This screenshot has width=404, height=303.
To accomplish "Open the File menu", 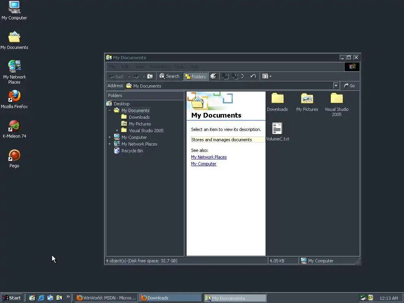I will (112, 67).
